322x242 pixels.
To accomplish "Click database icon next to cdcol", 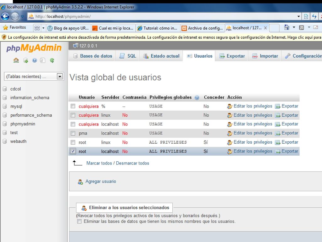I will [x=5, y=89].
